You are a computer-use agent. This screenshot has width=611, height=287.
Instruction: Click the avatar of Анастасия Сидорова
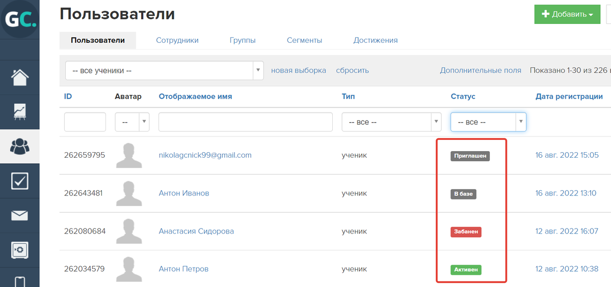point(129,231)
